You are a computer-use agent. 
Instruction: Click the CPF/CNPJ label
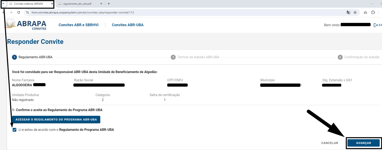pyautogui.click(x=175, y=80)
